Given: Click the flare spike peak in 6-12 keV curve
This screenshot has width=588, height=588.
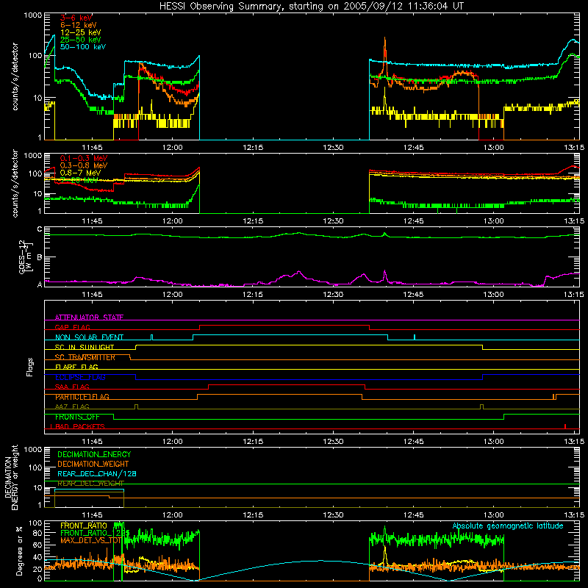Looking at the screenshot, I should [x=384, y=39].
